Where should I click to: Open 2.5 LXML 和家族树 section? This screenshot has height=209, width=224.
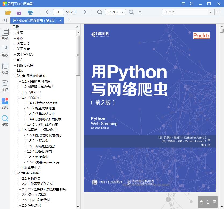pos(36,200)
